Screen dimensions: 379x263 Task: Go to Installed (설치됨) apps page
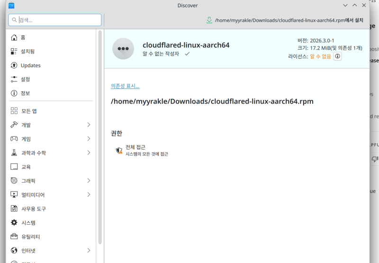[x=51, y=52]
